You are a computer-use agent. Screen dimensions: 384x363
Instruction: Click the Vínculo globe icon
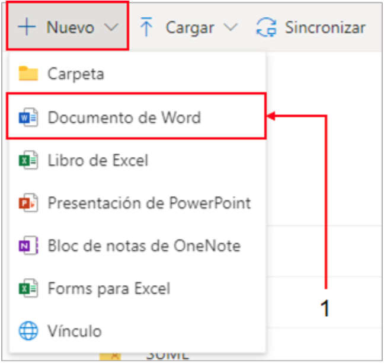(28, 330)
